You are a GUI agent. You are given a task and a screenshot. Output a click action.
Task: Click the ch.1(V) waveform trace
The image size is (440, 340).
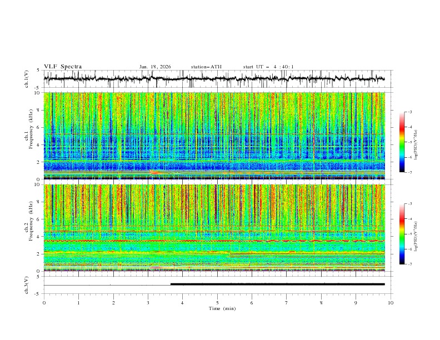click(x=214, y=78)
